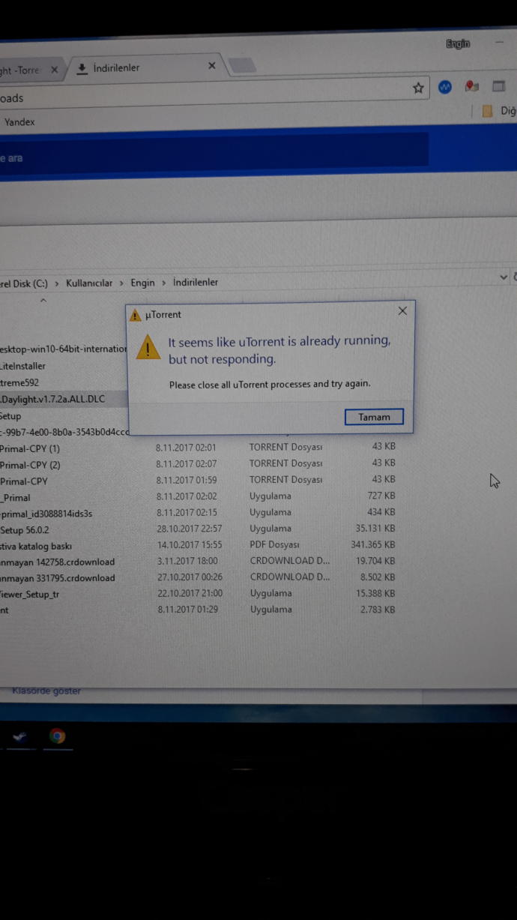Click the blue circular extension icon
Image resolution: width=517 pixels, height=920 pixels.
(x=445, y=87)
